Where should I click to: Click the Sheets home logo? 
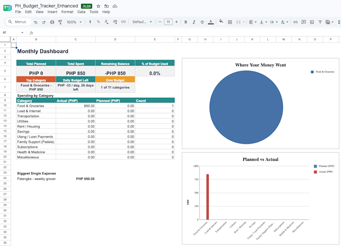(x=7, y=8)
